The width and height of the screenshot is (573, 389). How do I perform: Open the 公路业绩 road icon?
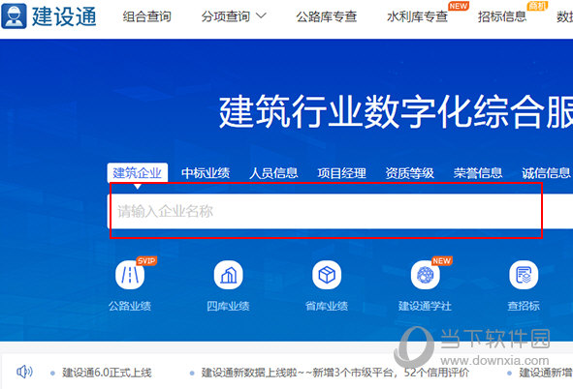point(130,275)
